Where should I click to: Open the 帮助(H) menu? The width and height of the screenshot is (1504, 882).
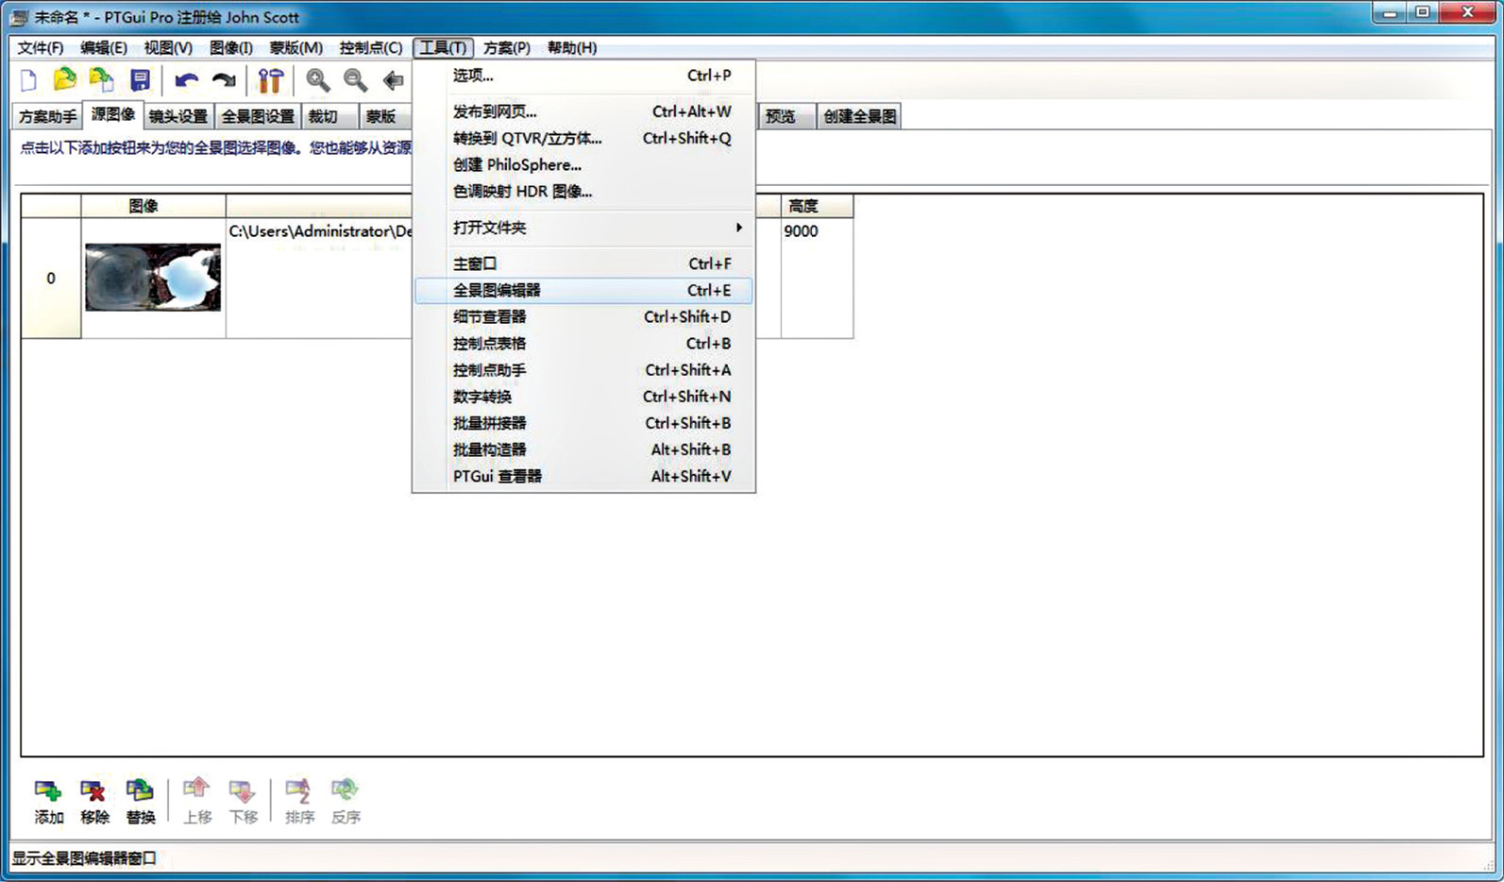coord(572,48)
